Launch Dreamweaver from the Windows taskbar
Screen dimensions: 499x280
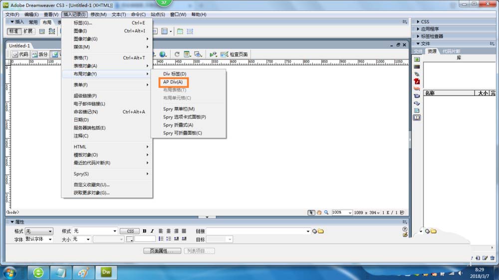(x=106, y=272)
